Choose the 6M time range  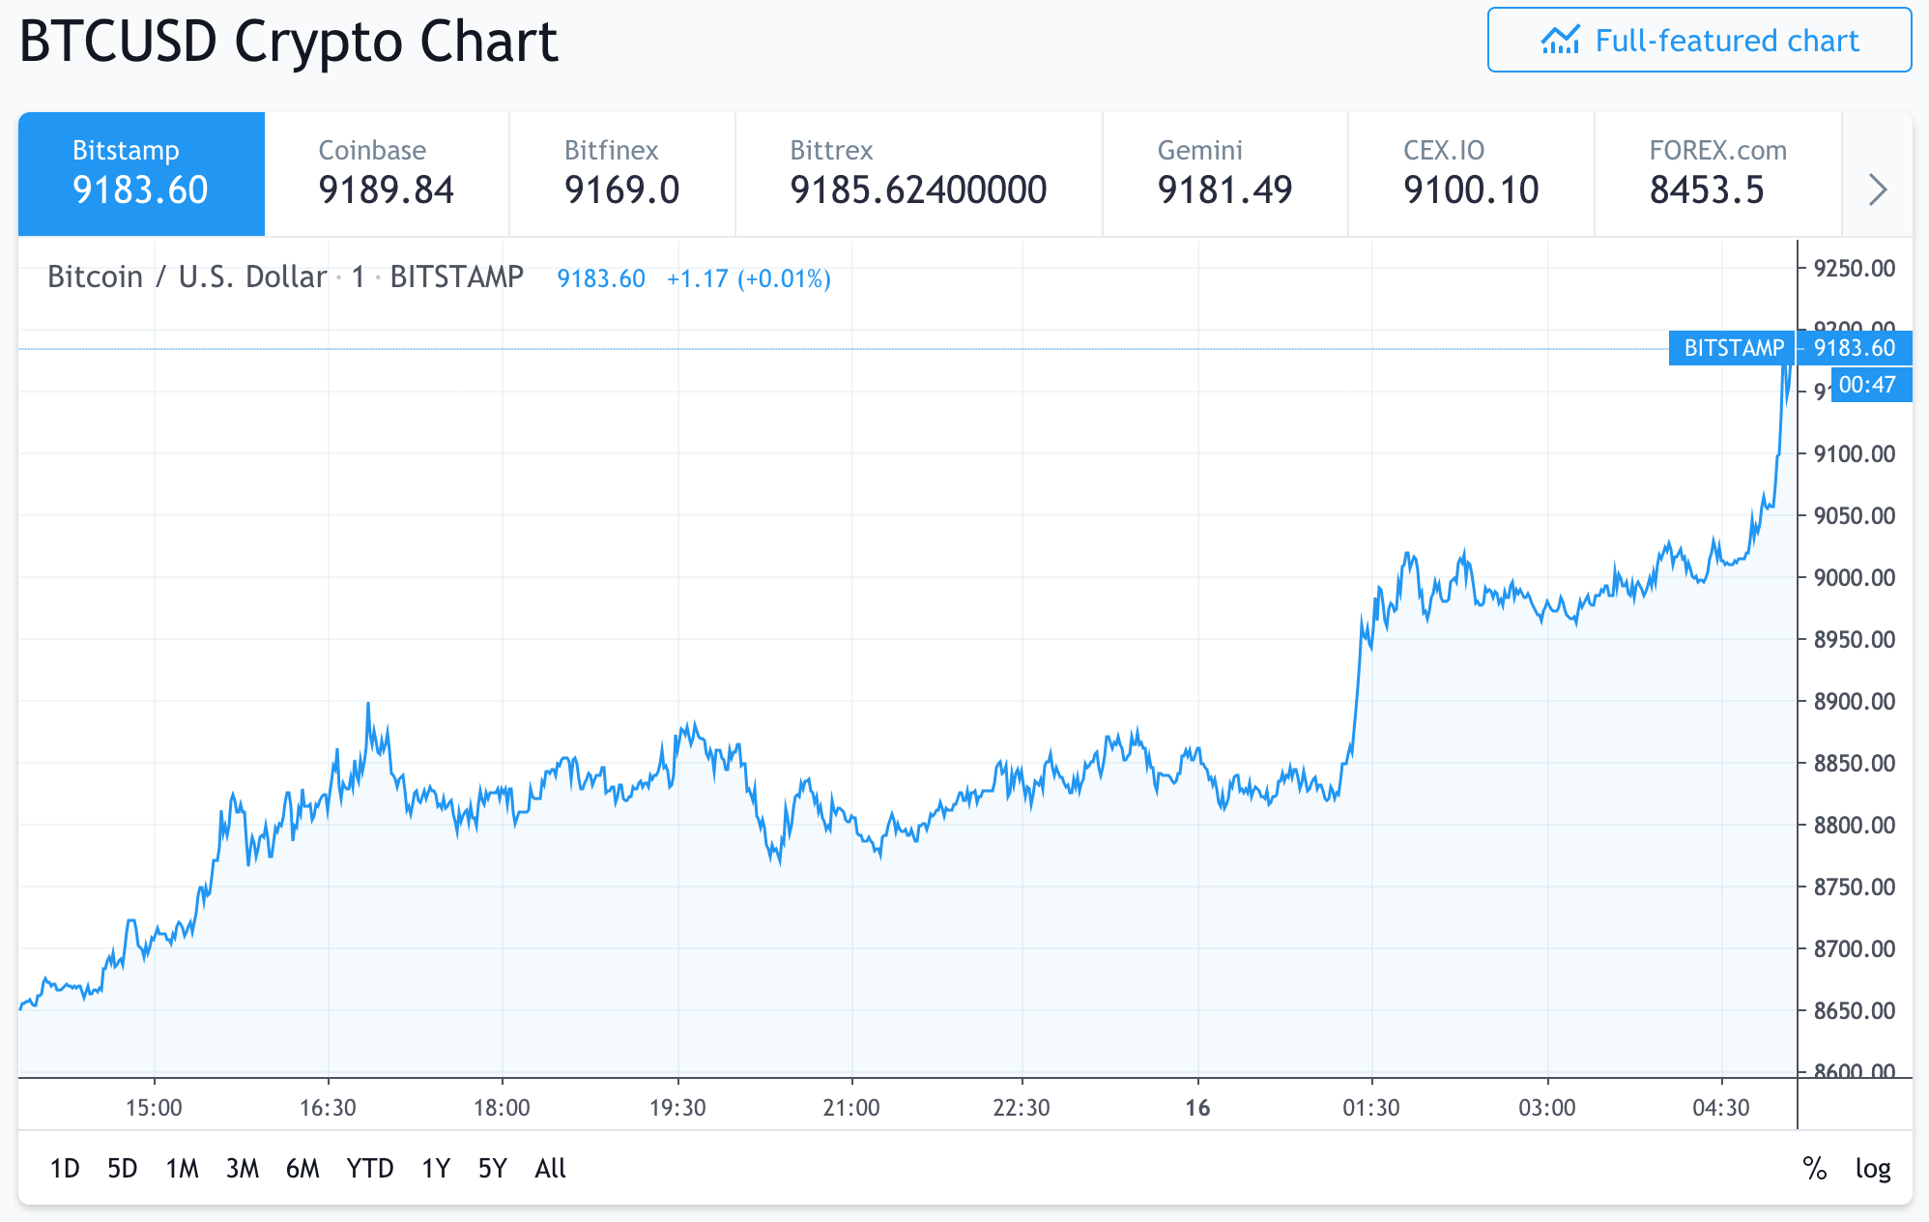[x=302, y=1169]
